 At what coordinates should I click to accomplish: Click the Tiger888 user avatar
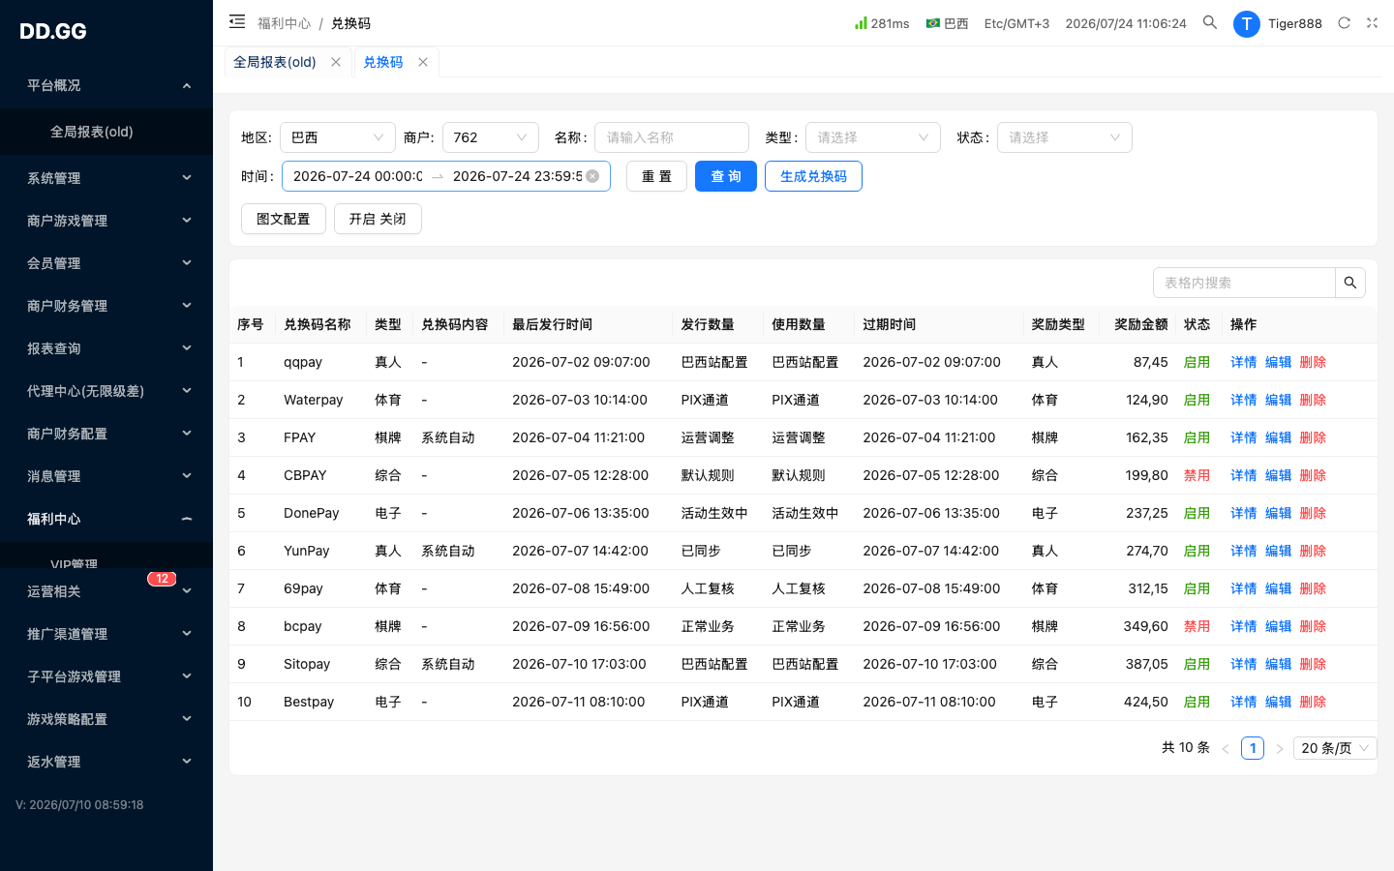[x=1247, y=23]
